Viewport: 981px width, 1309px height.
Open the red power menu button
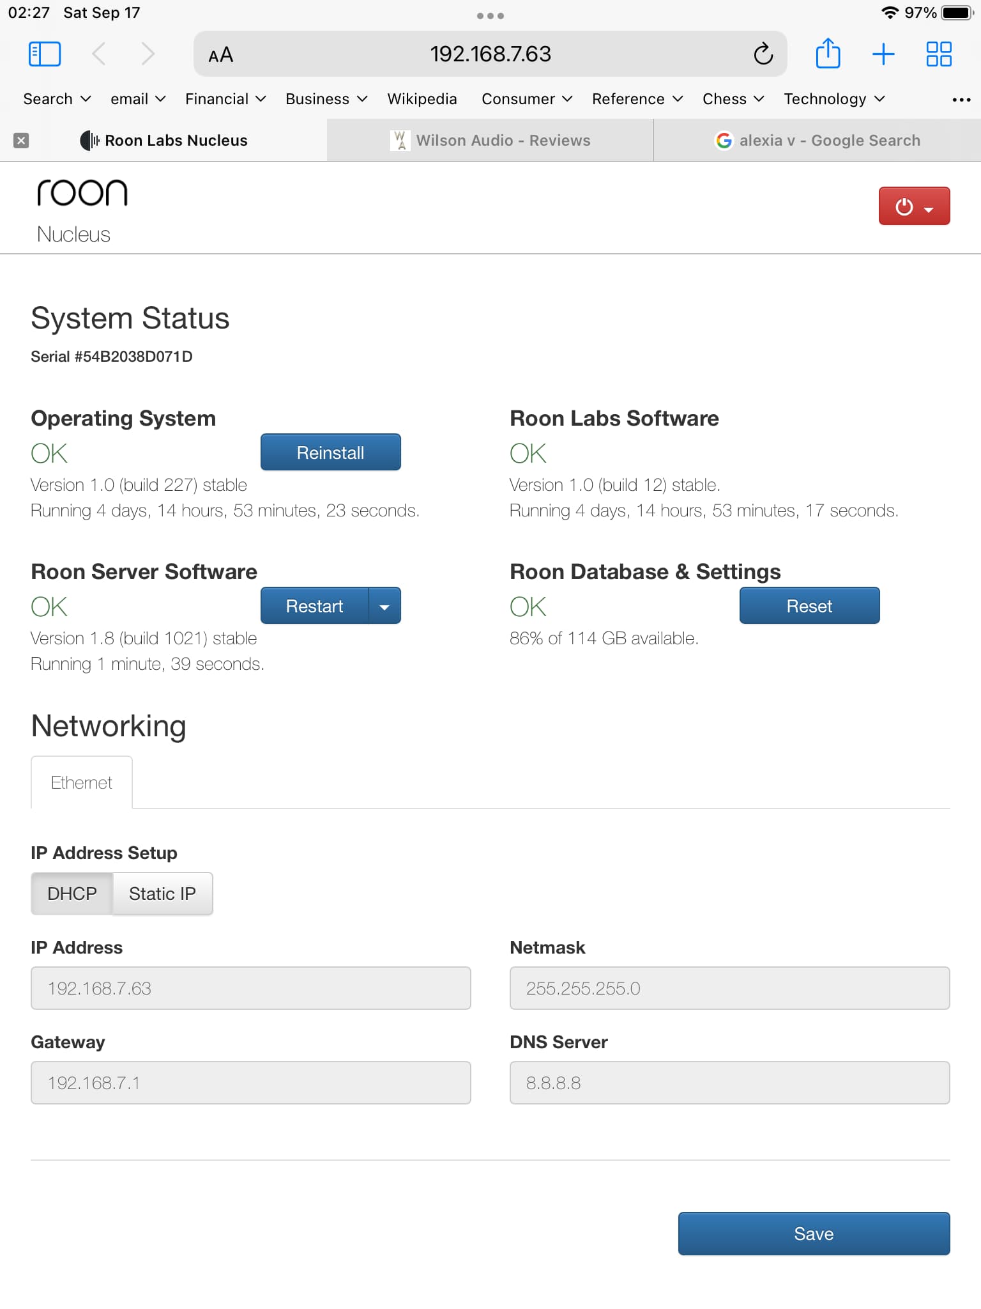coord(914,206)
